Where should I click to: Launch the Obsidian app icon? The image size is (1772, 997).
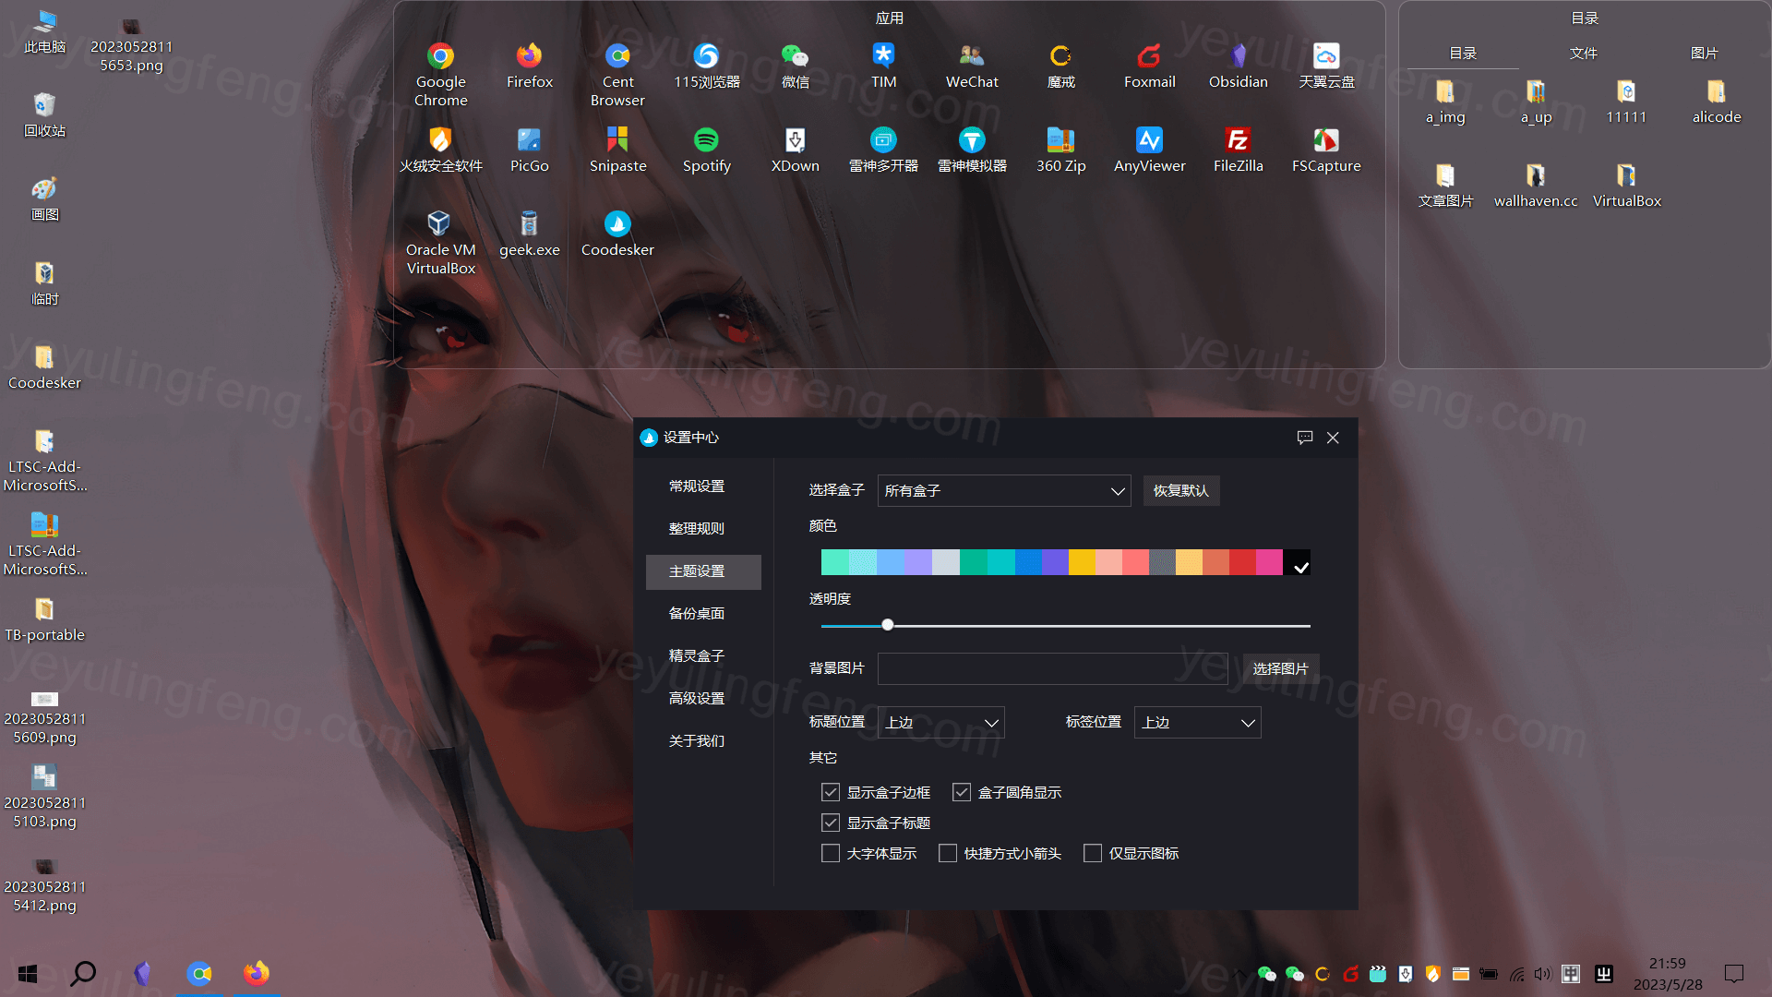click(1238, 57)
